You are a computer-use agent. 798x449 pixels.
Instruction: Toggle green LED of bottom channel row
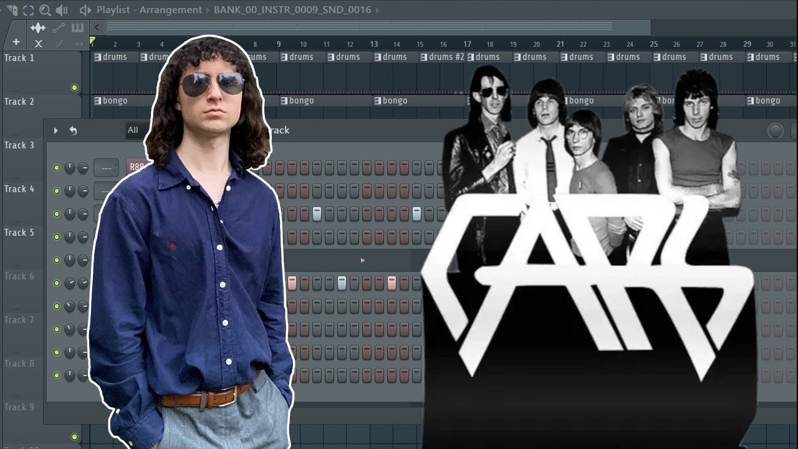[57, 375]
